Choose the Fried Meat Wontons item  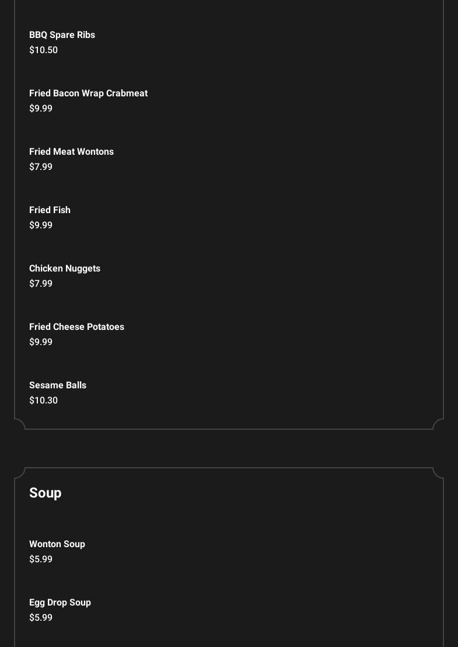[71, 152]
